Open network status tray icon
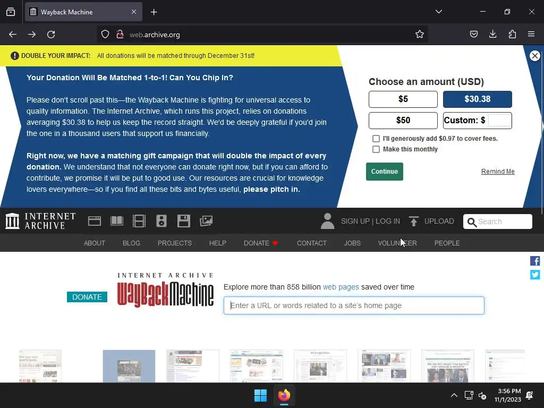 [x=469, y=395]
